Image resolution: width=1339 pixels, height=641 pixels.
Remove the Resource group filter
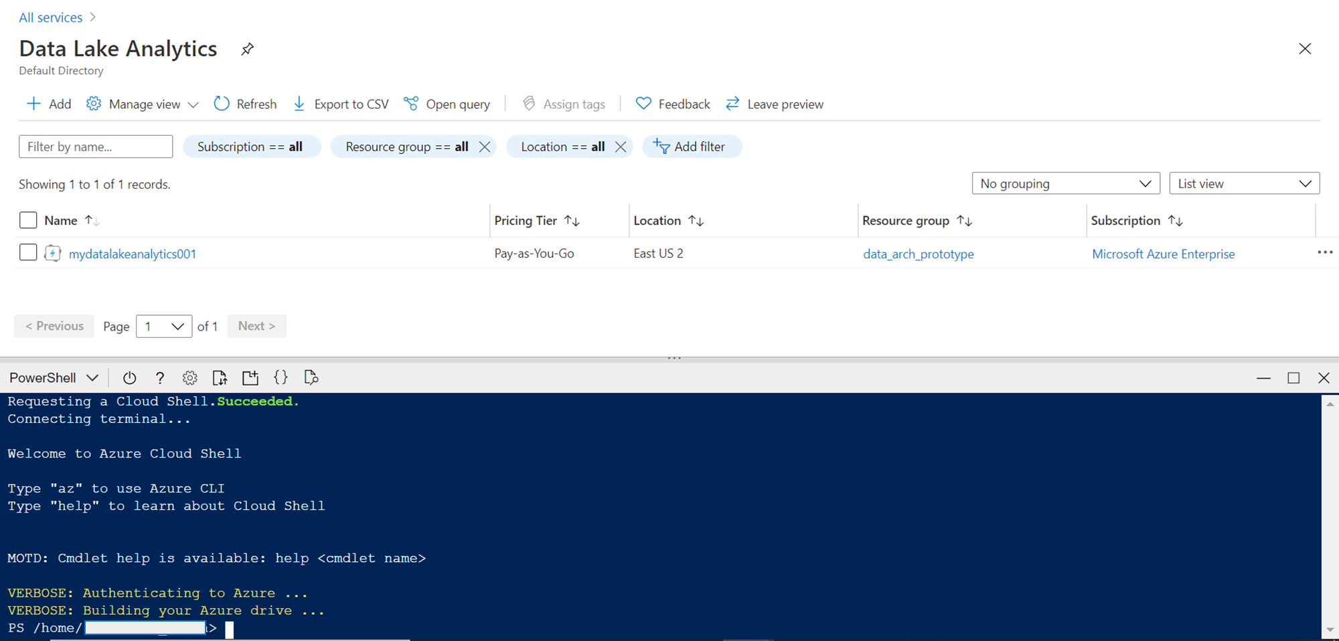click(x=485, y=147)
